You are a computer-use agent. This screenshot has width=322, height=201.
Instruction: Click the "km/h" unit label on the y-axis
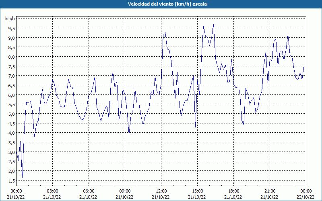[10, 18]
